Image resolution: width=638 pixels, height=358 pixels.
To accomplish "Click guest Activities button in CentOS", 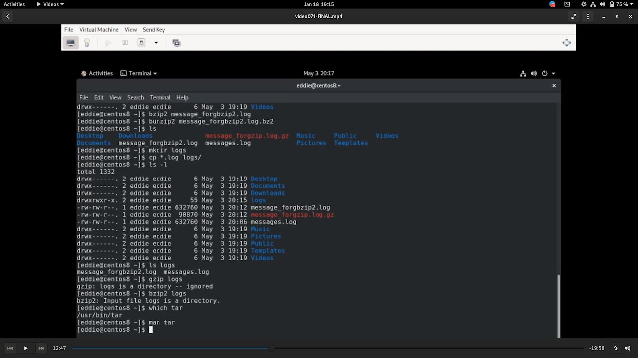I will tap(97, 73).
